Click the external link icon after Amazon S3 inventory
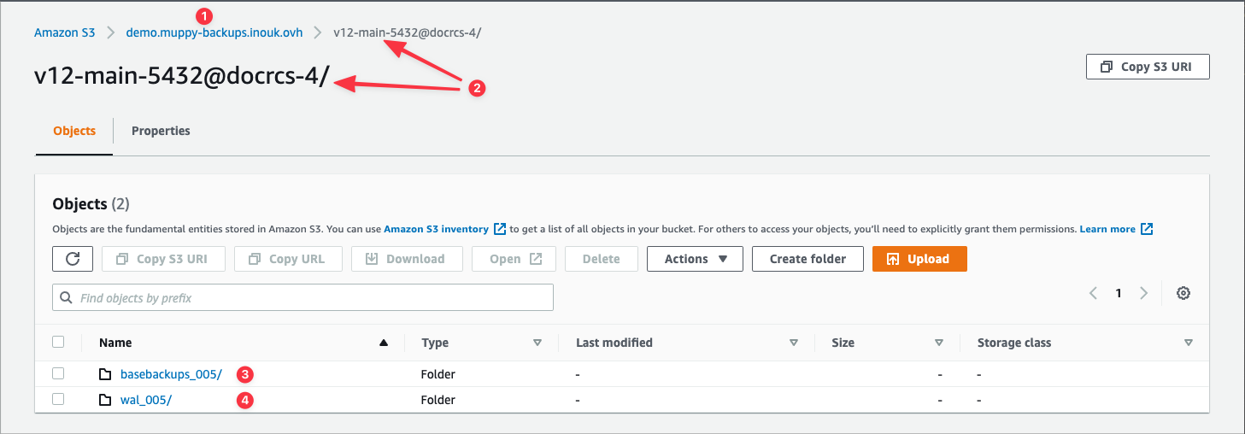Screen dimensions: 1245x434 (x=500, y=229)
